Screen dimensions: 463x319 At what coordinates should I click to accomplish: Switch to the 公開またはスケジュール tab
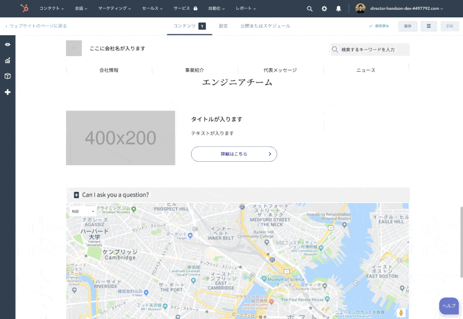tap(265, 26)
